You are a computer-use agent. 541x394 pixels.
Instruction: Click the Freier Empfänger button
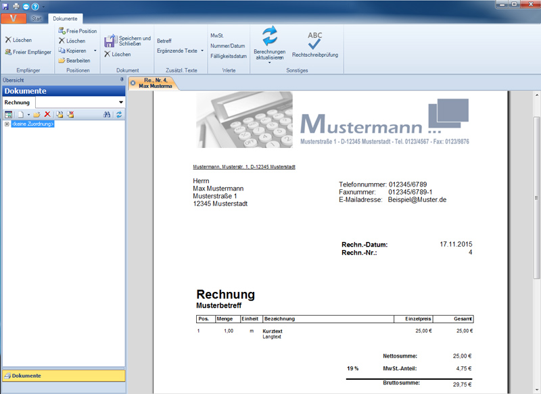click(27, 51)
